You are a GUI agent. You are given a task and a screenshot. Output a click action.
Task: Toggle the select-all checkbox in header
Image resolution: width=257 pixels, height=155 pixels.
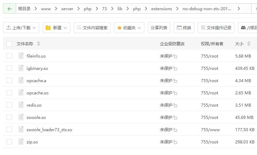(x=9, y=44)
